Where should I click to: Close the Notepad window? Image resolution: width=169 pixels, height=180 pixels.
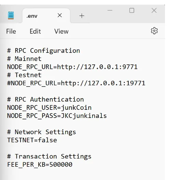[x=154, y=11]
